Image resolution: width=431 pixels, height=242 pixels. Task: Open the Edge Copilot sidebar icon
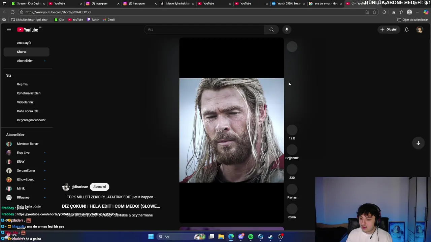426,12
